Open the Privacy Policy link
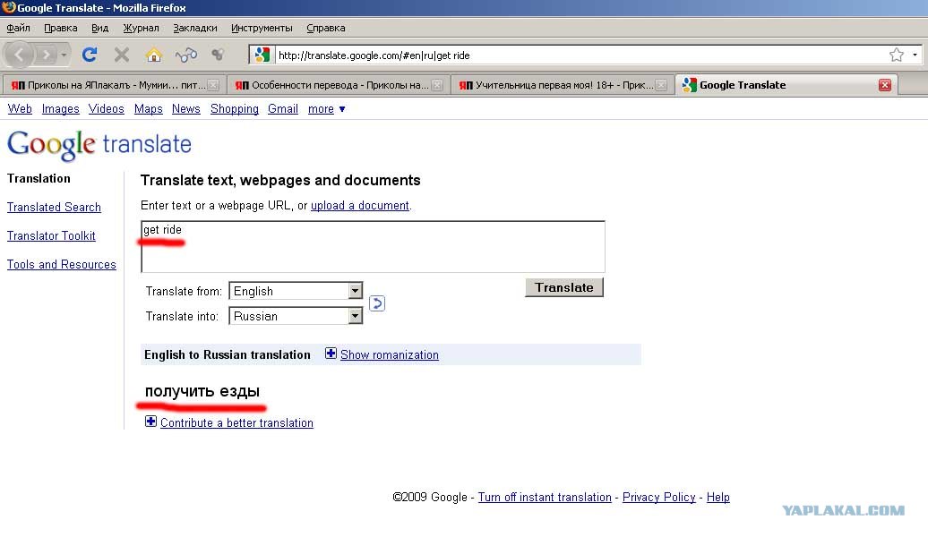928x537 pixels. [x=658, y=498]
